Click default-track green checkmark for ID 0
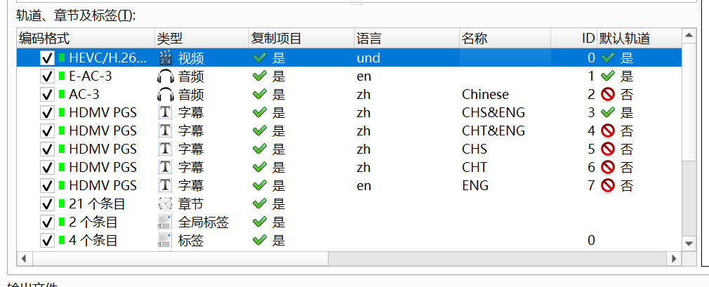The image size is (709, 287). click(x=608, y=58)
